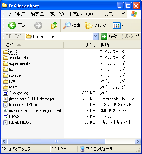Select the checkstyle folder icon

(x=6, y=58)
